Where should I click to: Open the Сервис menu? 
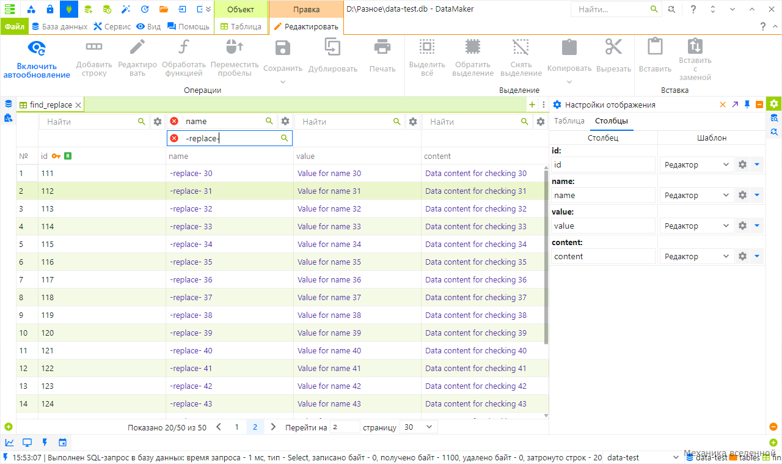tap(112, 26)
